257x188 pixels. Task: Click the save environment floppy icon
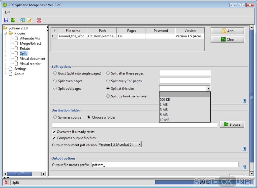[6, 20]
